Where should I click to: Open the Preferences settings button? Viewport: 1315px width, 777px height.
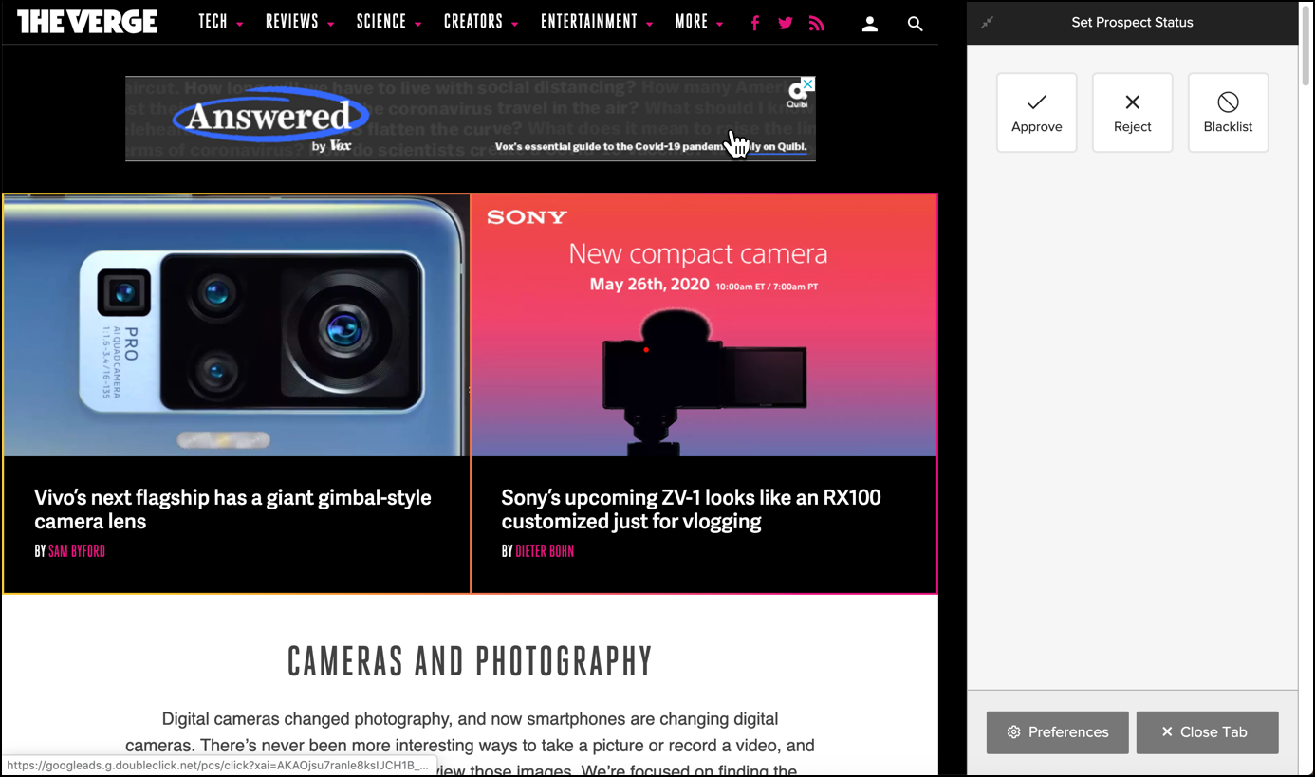click(1057, 732)
